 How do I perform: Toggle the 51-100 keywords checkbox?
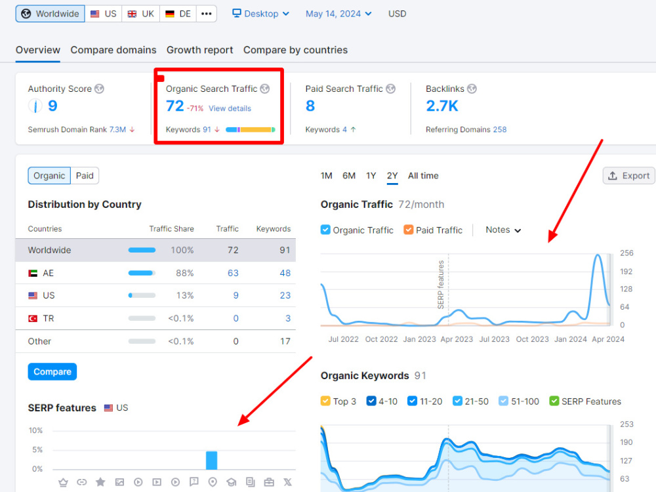coord(503,401)
